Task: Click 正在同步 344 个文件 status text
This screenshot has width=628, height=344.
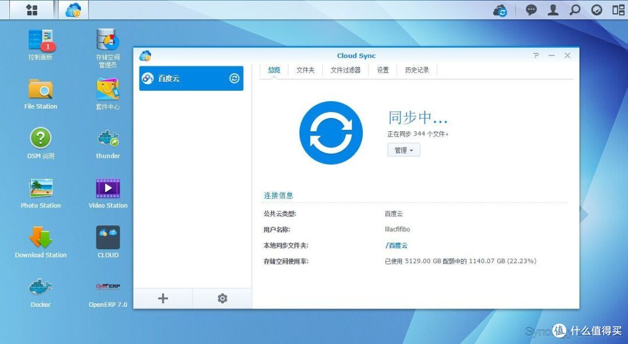Action: pyautogui.click(x=418, y=134)
